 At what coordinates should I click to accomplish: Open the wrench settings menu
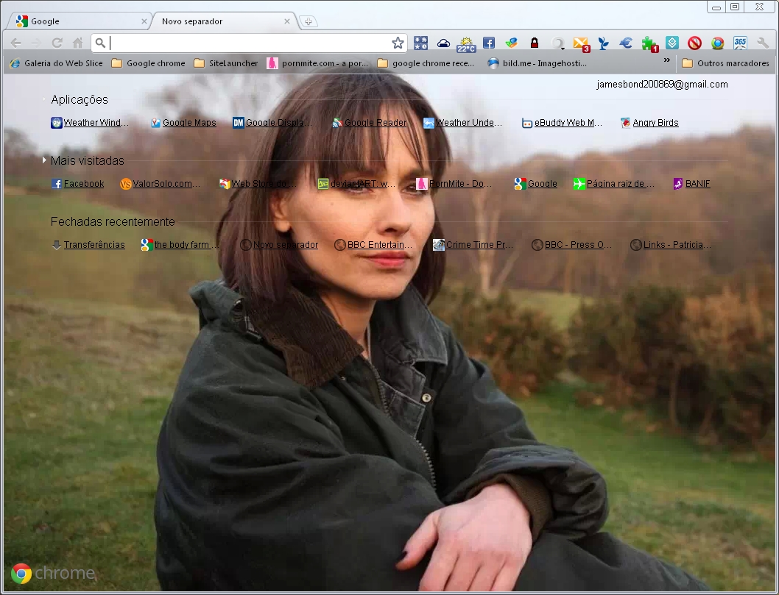click(x=763, y=43)
